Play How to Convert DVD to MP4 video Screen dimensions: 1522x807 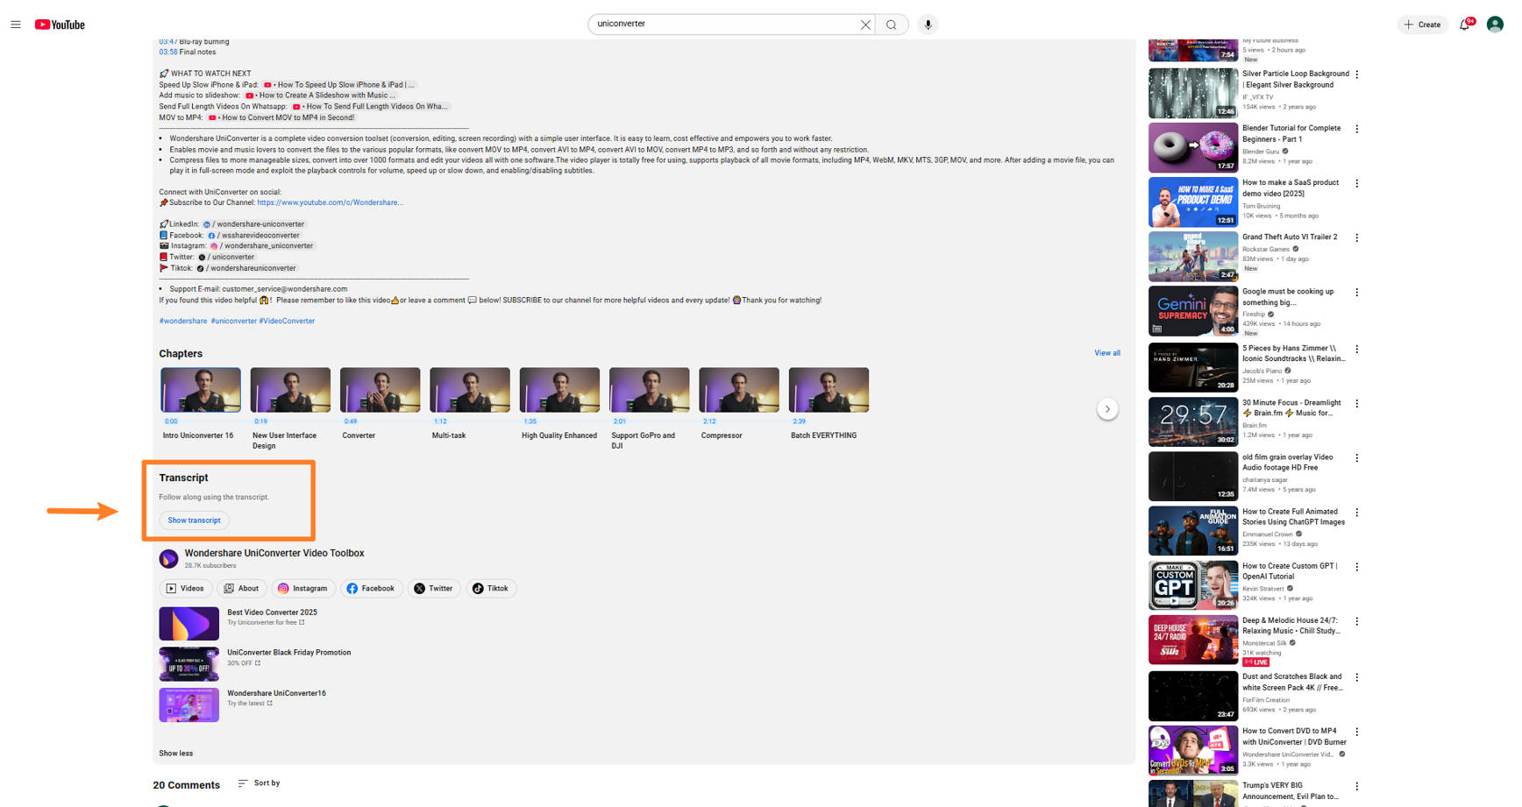(1193, 750)
